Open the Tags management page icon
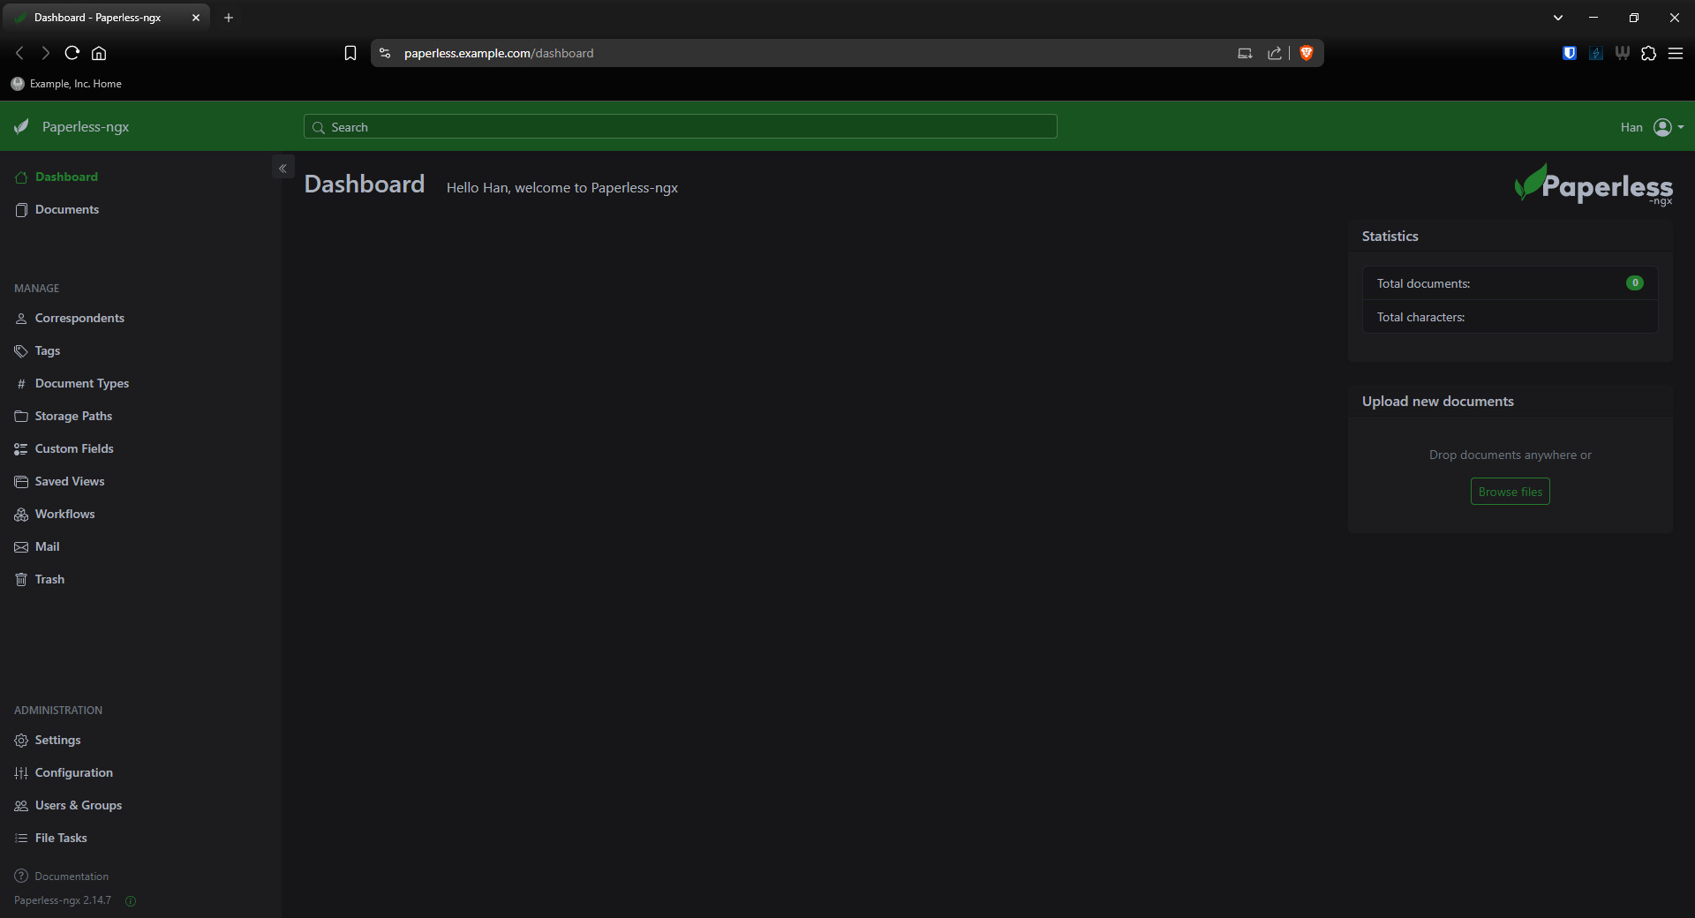The width and height of the screenshot is (1695, 918). (x=21, y=351)
